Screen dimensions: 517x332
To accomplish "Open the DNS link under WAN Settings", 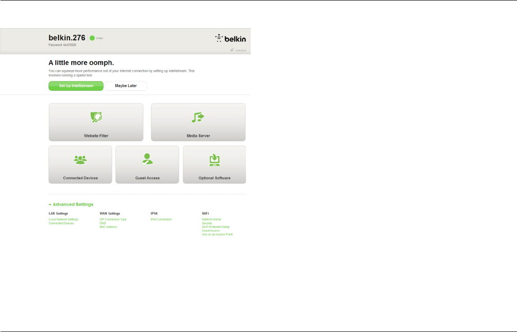I will [x=103, y=223].
